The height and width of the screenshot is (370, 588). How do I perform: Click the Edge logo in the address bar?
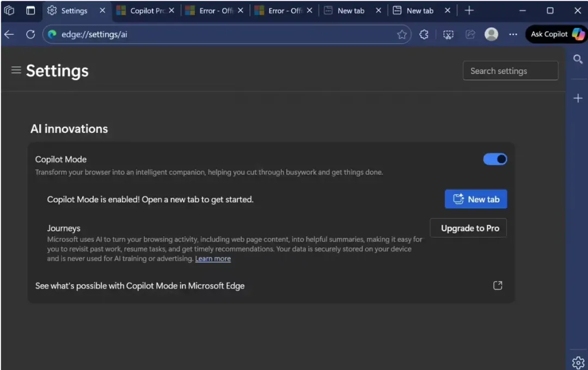[52, 34]
